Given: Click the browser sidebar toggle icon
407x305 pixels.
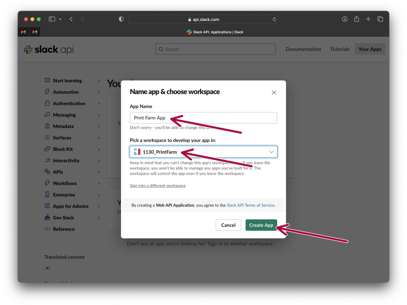Looking at the screenshot, I should tap(52, 19).
